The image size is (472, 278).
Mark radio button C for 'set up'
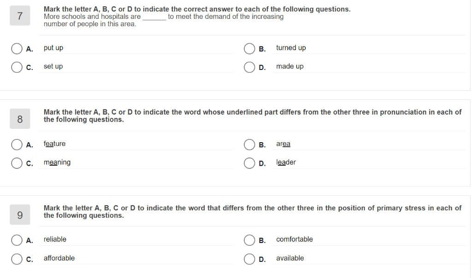(17, 67)
